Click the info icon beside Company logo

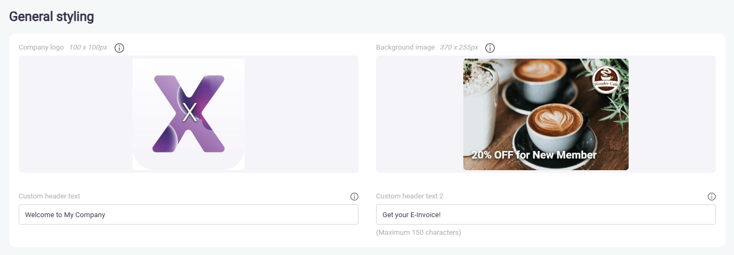119,48
